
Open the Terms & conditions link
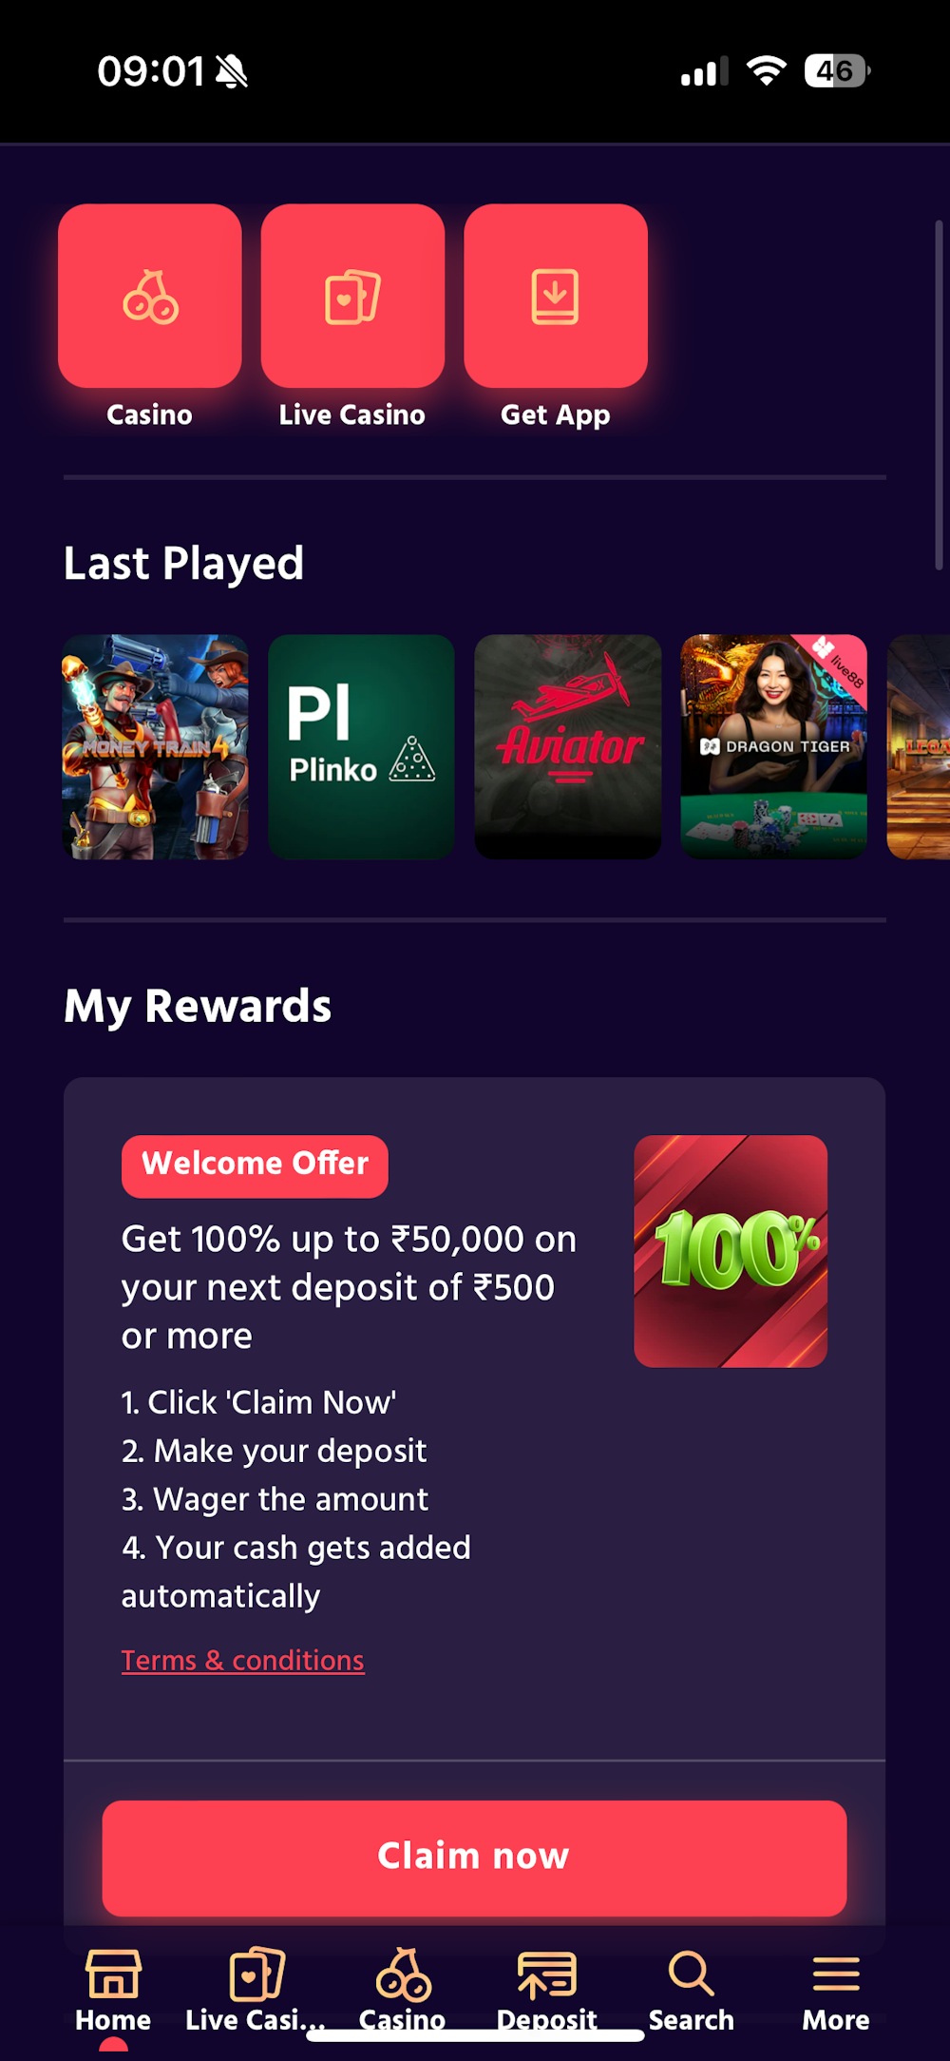click(x=243, y=1660)
